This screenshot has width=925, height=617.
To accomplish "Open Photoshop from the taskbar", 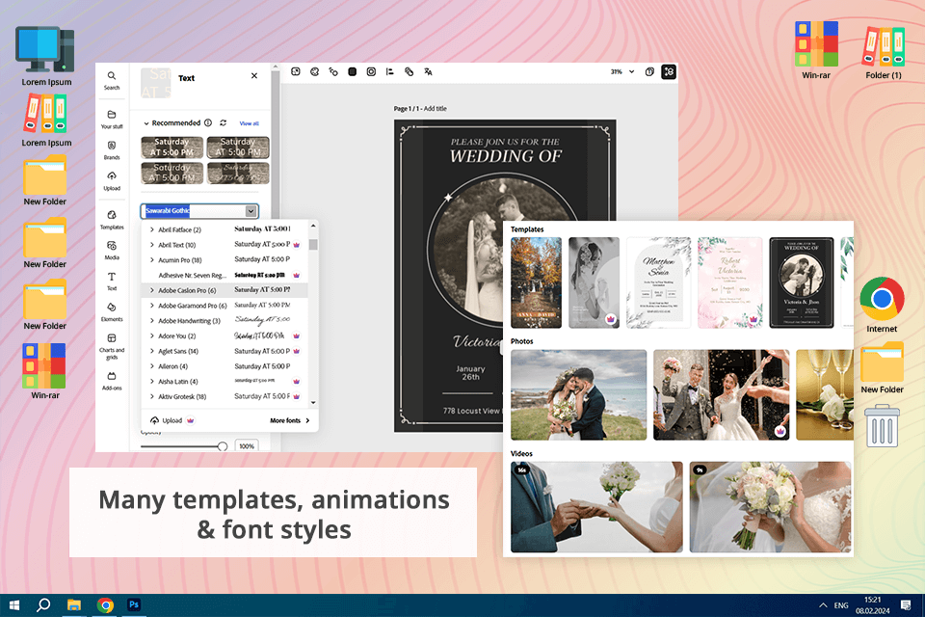I will [134, 604].
